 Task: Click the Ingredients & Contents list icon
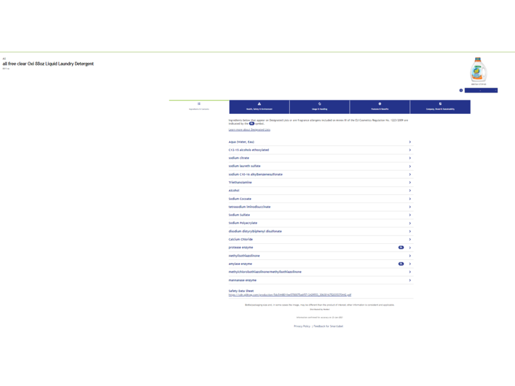[x=199, y=104]
